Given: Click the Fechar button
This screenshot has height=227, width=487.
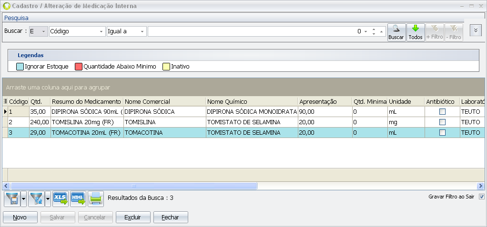Looking at the screenshot, I should 170,217.
